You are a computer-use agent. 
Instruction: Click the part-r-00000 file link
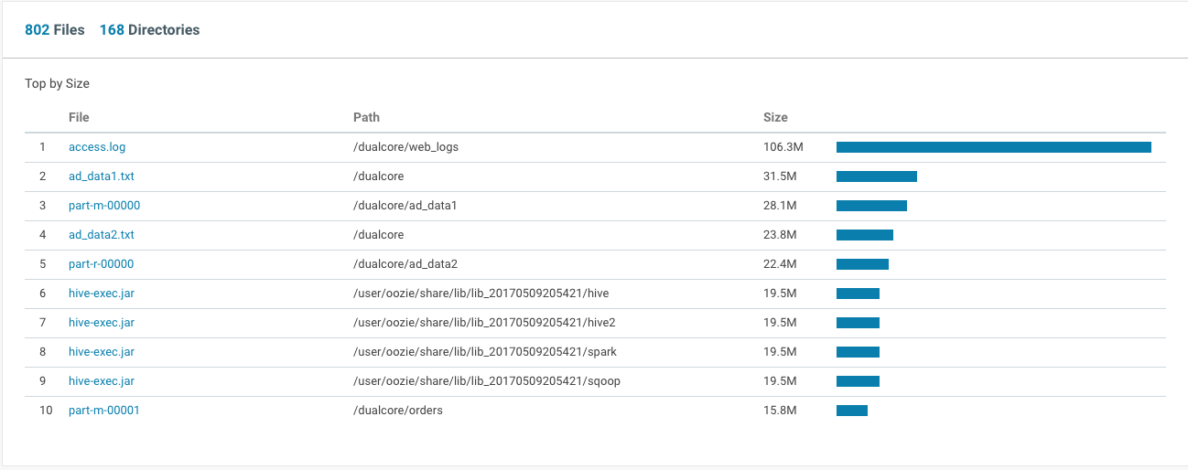(x=101, y=264)
